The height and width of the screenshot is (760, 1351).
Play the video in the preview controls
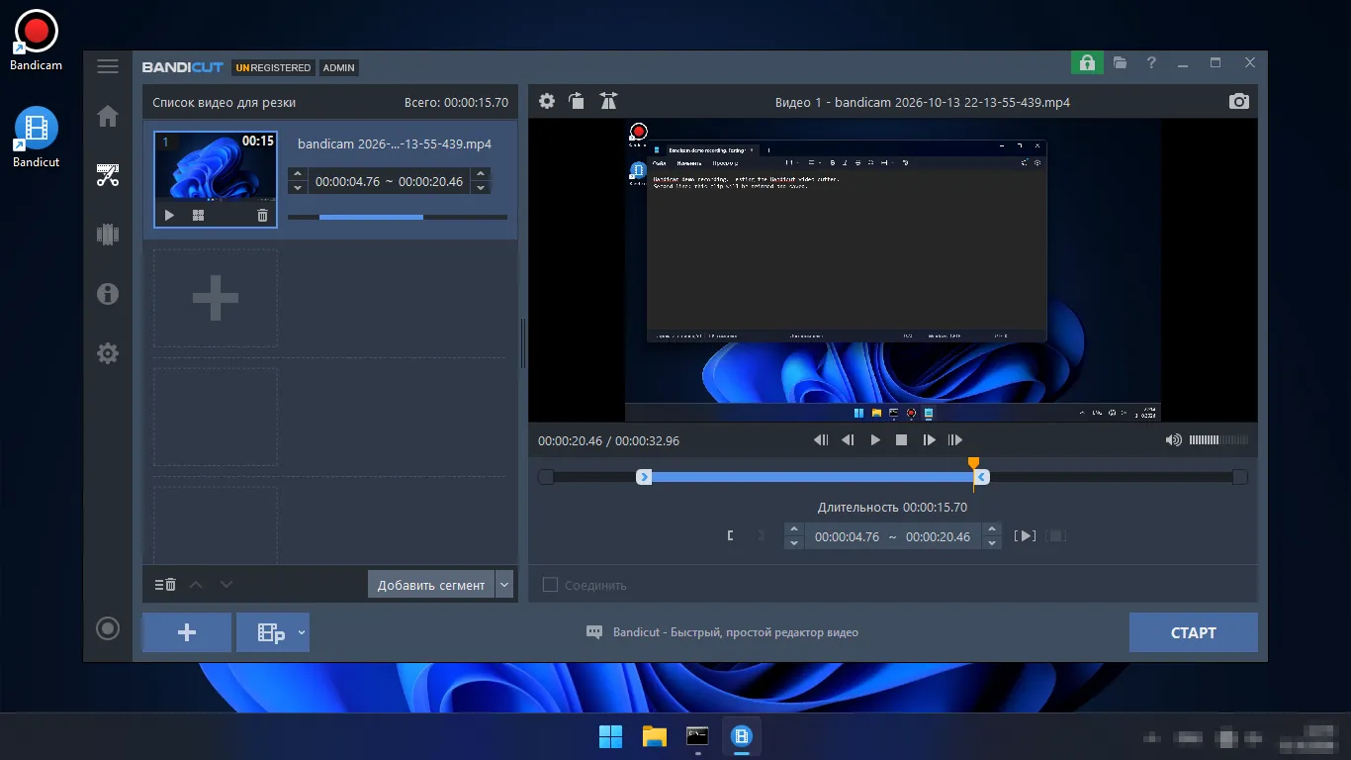(875, 440)
